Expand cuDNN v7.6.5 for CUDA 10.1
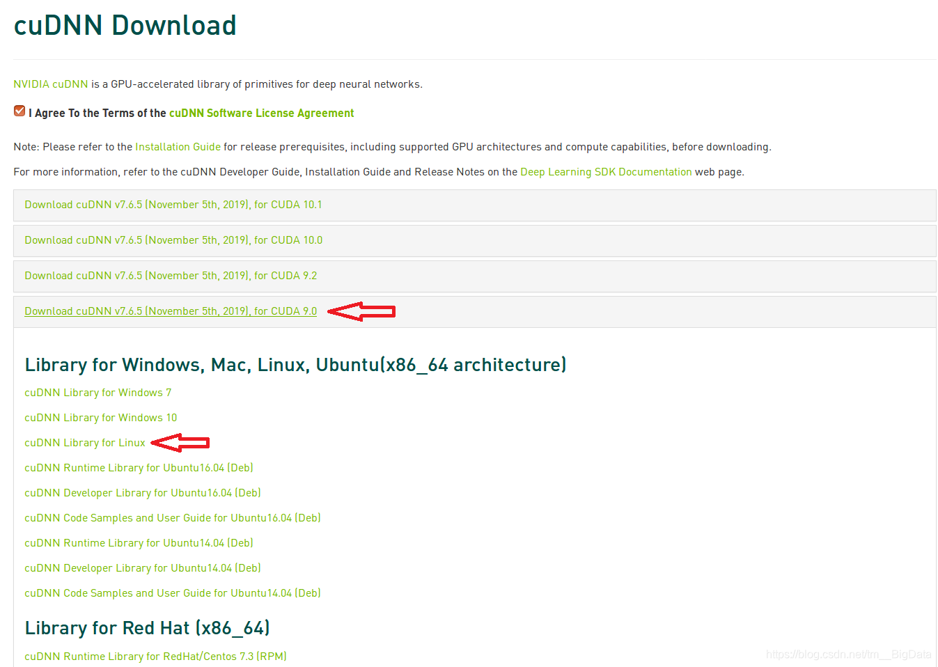The image size is (938, 667). point(173,205)
